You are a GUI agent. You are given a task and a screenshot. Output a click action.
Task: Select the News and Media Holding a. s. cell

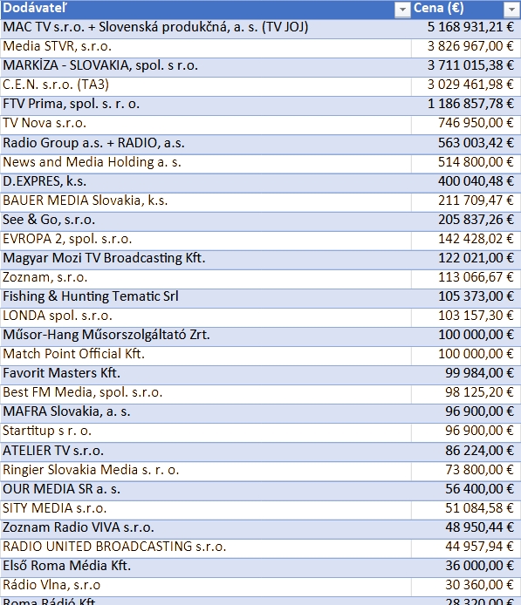206,164
